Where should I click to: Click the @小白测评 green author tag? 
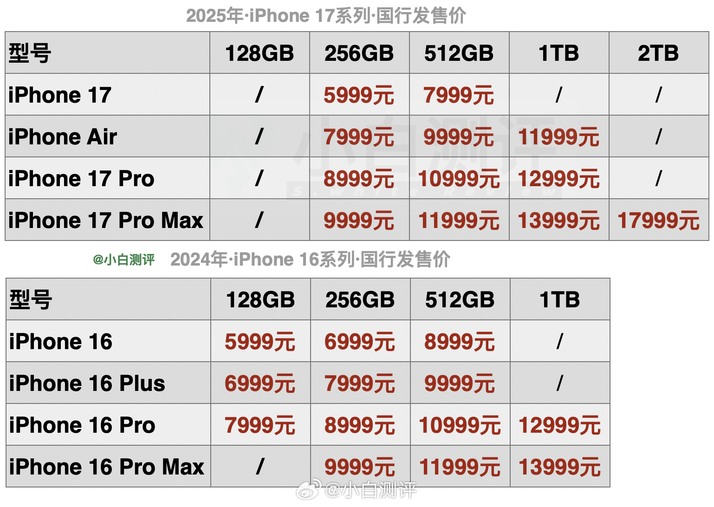click(124, 260)
